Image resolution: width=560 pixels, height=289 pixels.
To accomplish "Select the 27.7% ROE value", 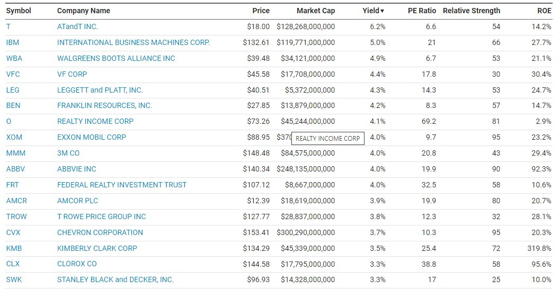I will click(541, 42).
